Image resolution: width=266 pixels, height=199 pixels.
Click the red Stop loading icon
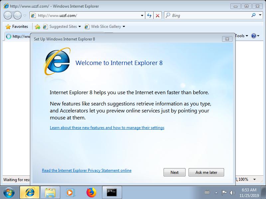(158, 16)
